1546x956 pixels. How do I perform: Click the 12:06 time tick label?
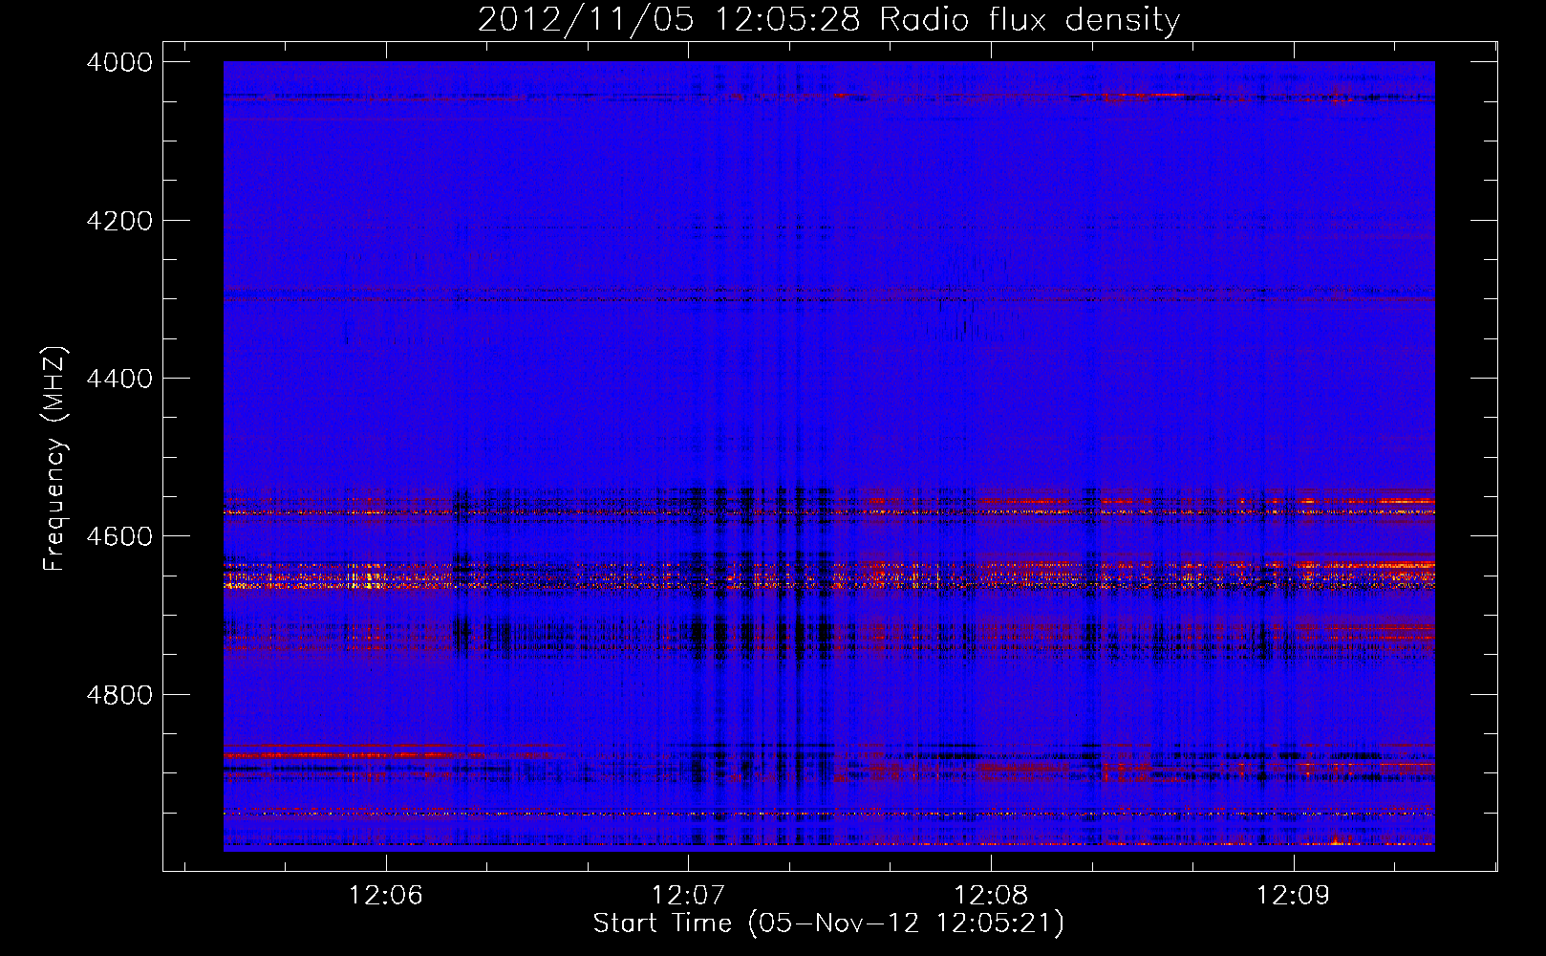(x=386, y=895)
